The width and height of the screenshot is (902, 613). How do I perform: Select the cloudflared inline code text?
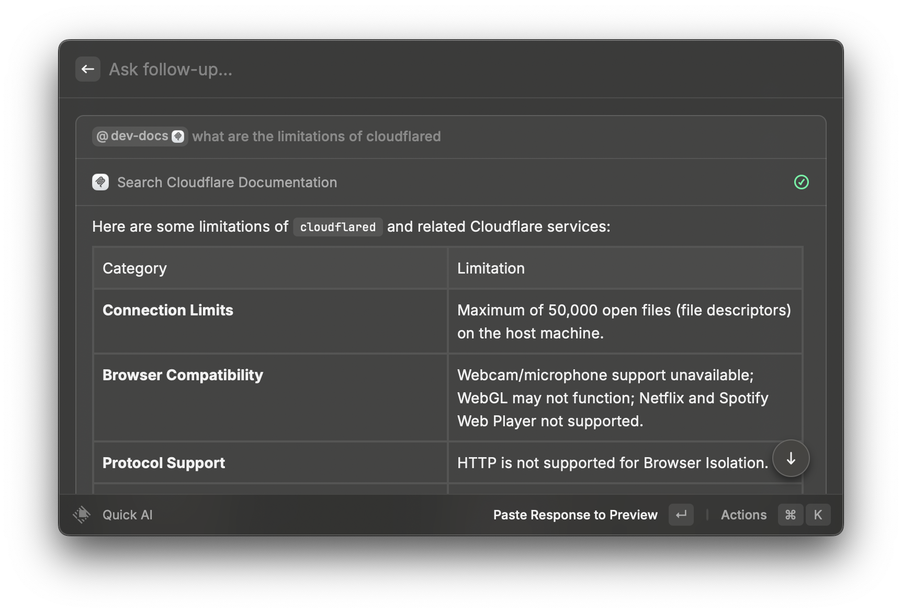337,227
